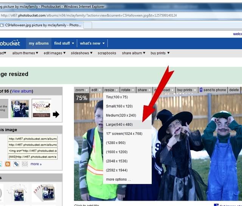The height and width of the screenshot is (206, 242).
Task: Expand the slideshows menu
Action: coord(82,53)
